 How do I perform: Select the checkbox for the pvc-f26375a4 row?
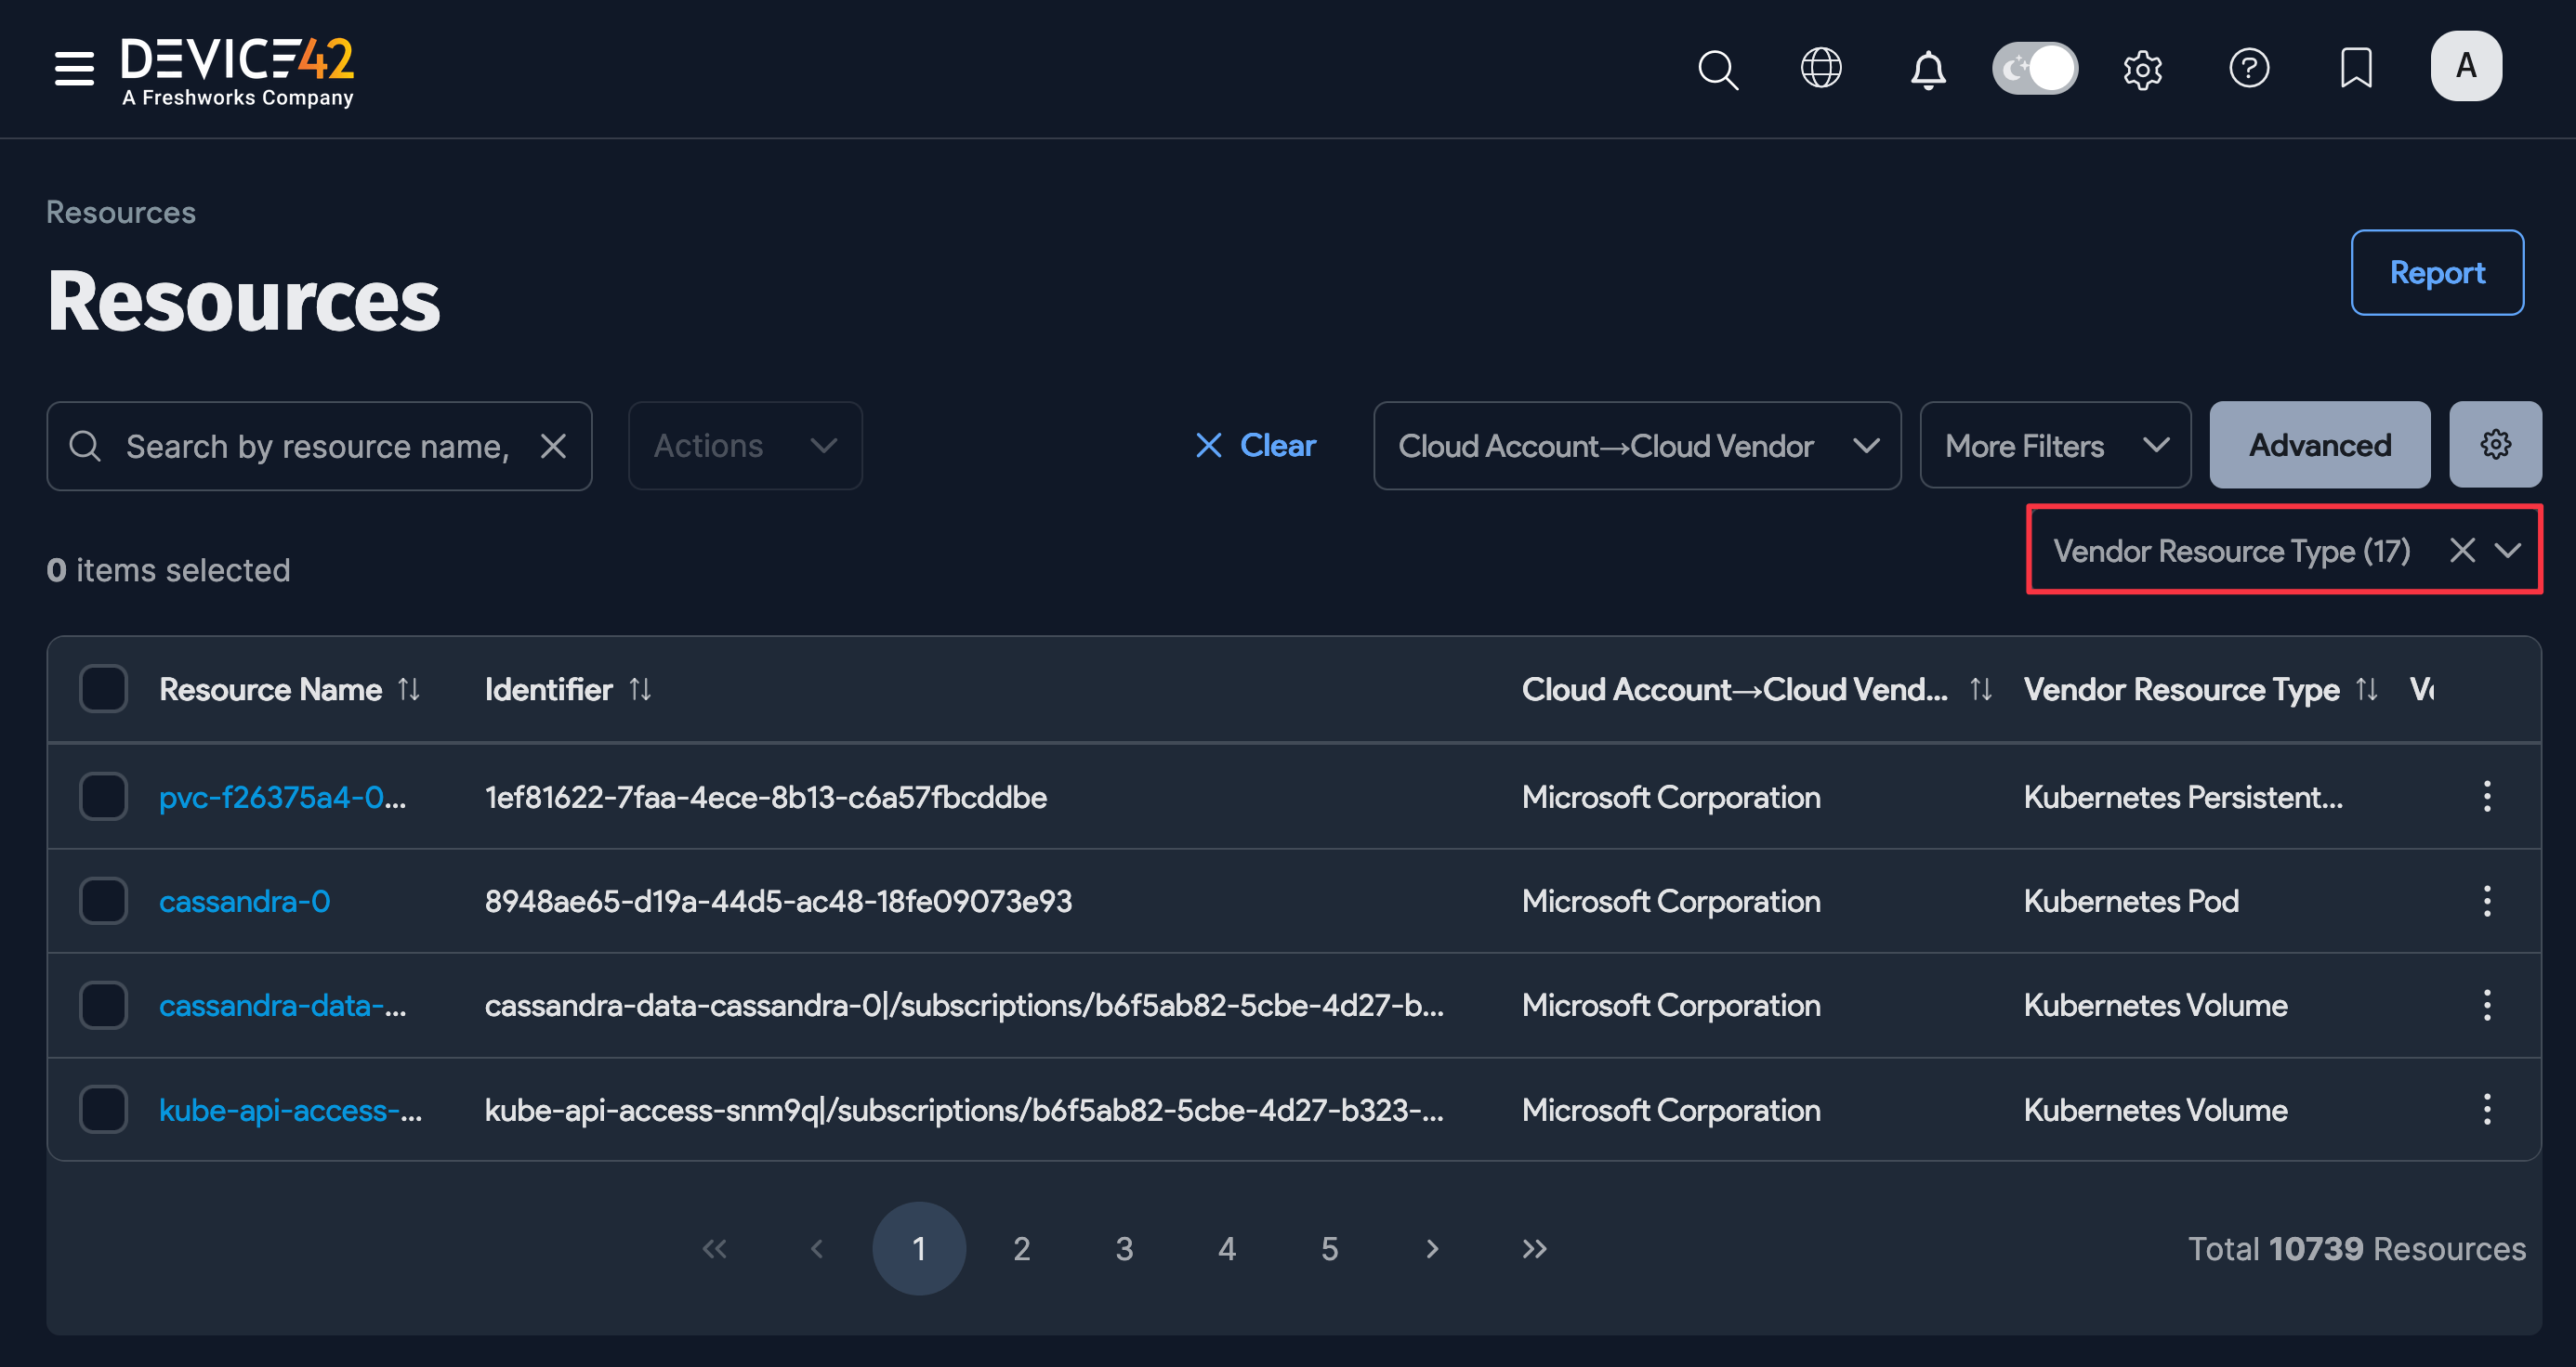tap(103, 797)
